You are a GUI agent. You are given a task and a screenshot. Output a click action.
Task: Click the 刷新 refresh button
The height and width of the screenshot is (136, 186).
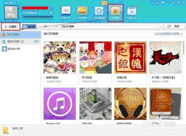tap(174, 26)
